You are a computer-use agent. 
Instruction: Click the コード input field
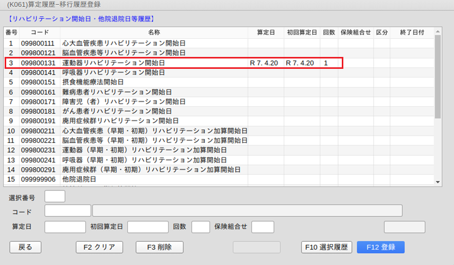[68, 211]
